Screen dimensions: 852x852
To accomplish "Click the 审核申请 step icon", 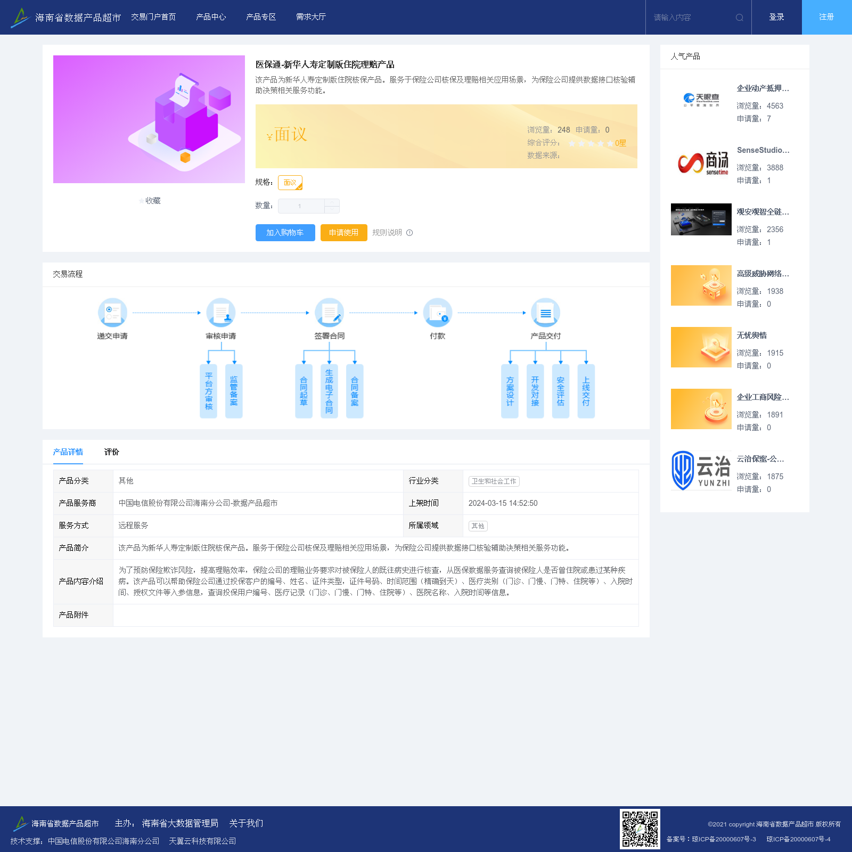I will point(221,313).
